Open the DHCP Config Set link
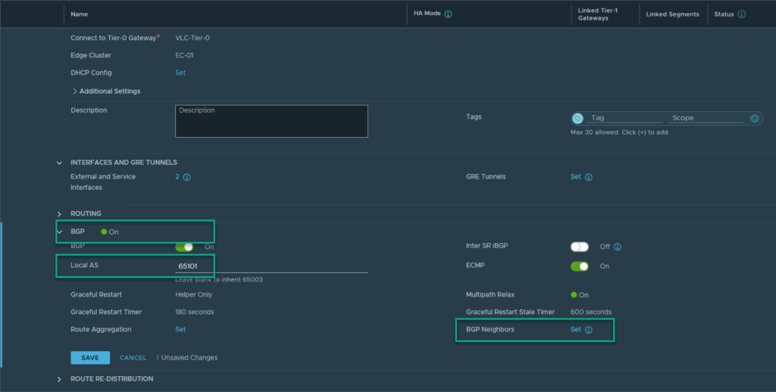Viewport: 776px width, 392px height. click(180, 73)
